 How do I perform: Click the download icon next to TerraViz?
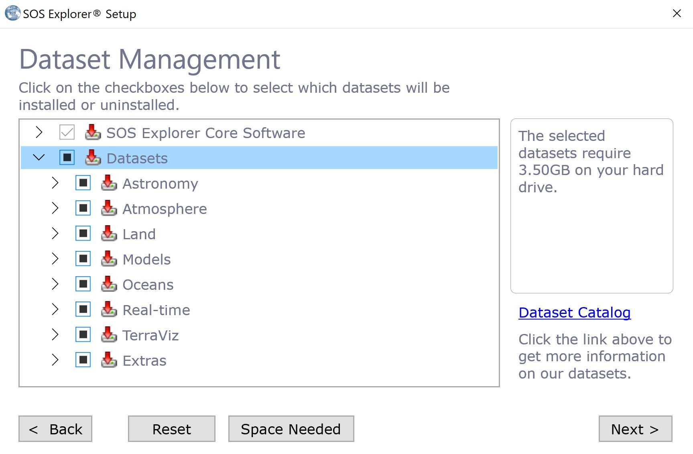[109, 334]
